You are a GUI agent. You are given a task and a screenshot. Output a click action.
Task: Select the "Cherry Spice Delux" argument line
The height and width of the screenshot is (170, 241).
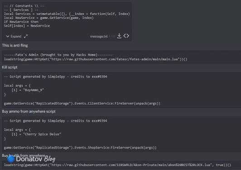tap(36, 134)
